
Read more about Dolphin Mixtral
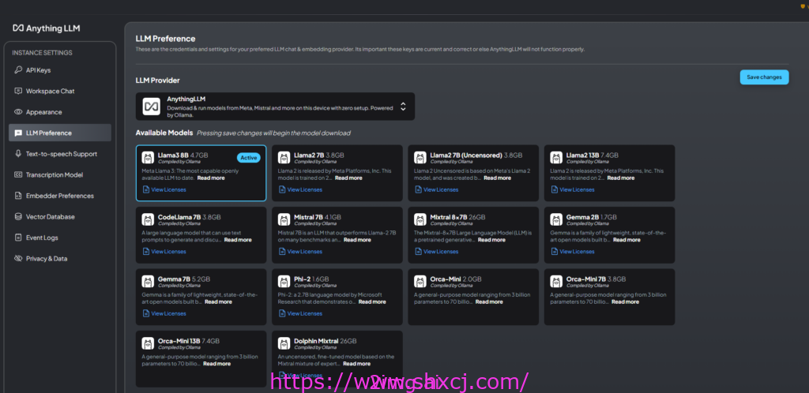coord(356,363)
